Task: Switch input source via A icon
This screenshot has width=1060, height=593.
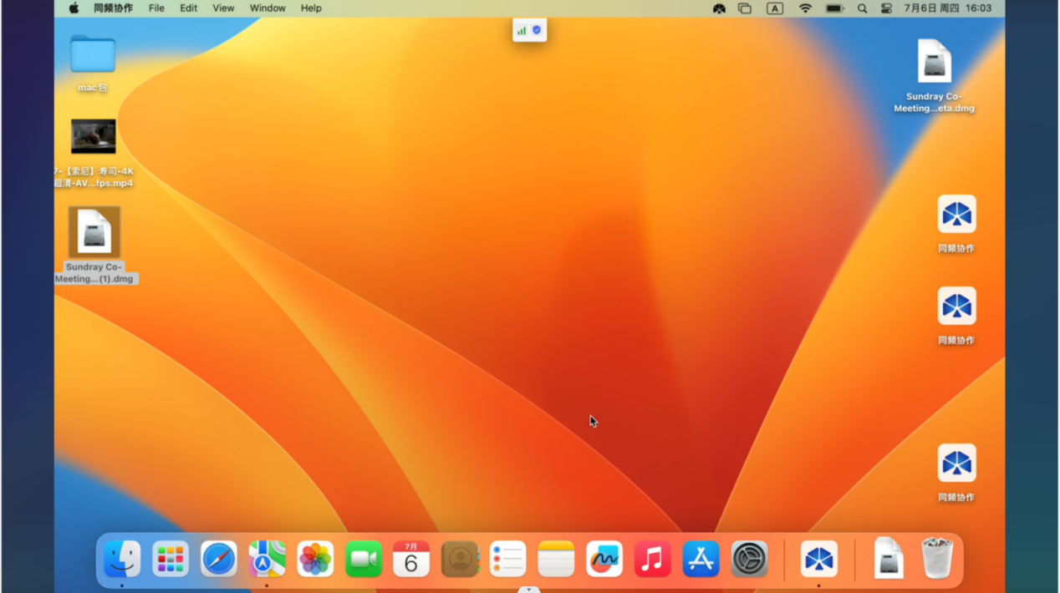Action: (775, 8)
